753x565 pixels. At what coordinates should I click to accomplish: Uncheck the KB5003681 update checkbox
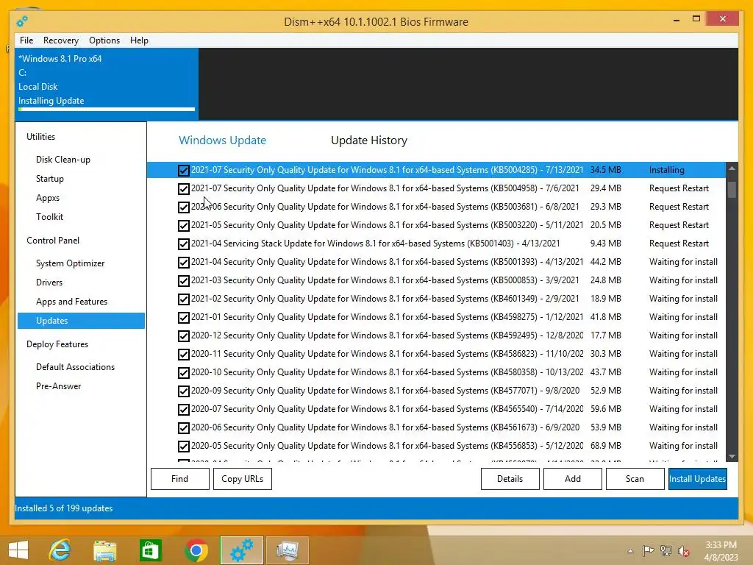(x=183, y=207)
